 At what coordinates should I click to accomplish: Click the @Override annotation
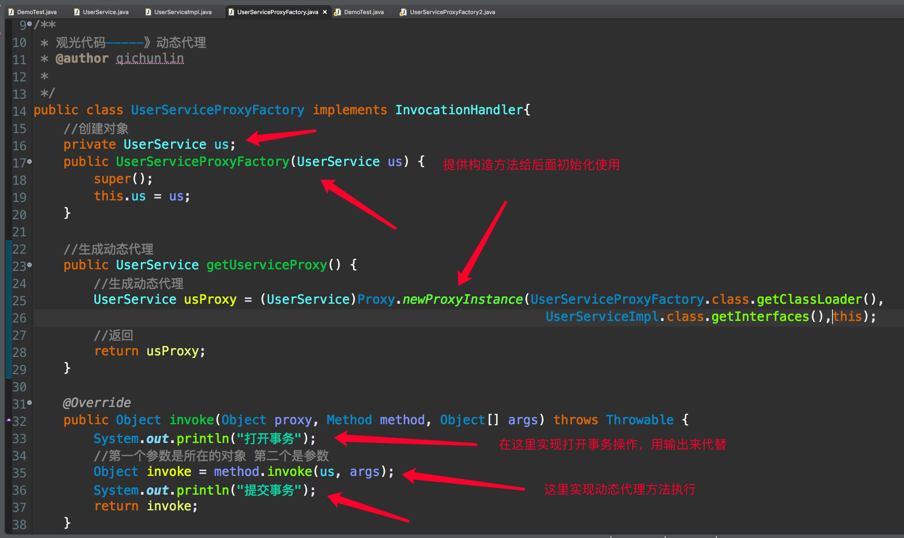click(x=97, y=403)
